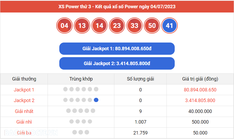
Task: Click the Giải Jackpot 1 blue button
Action: [x=117, y=49]
